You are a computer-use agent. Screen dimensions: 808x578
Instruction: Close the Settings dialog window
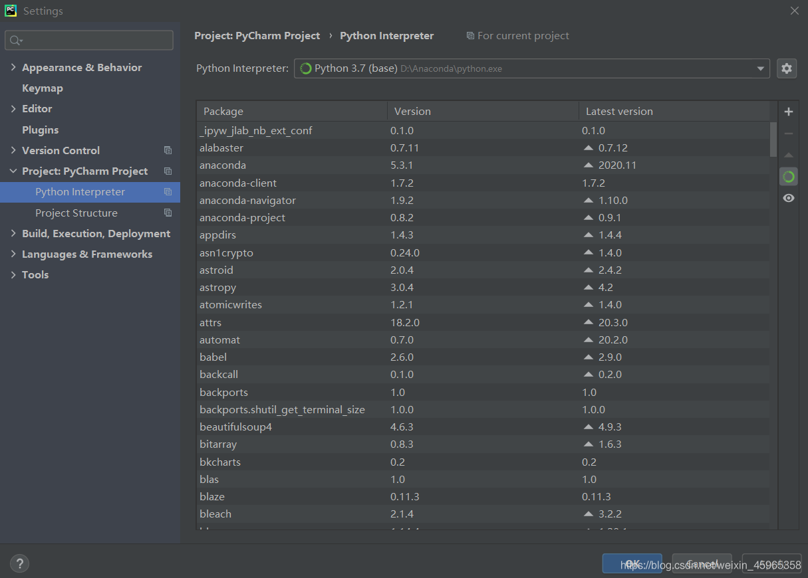tap(794, 11)
